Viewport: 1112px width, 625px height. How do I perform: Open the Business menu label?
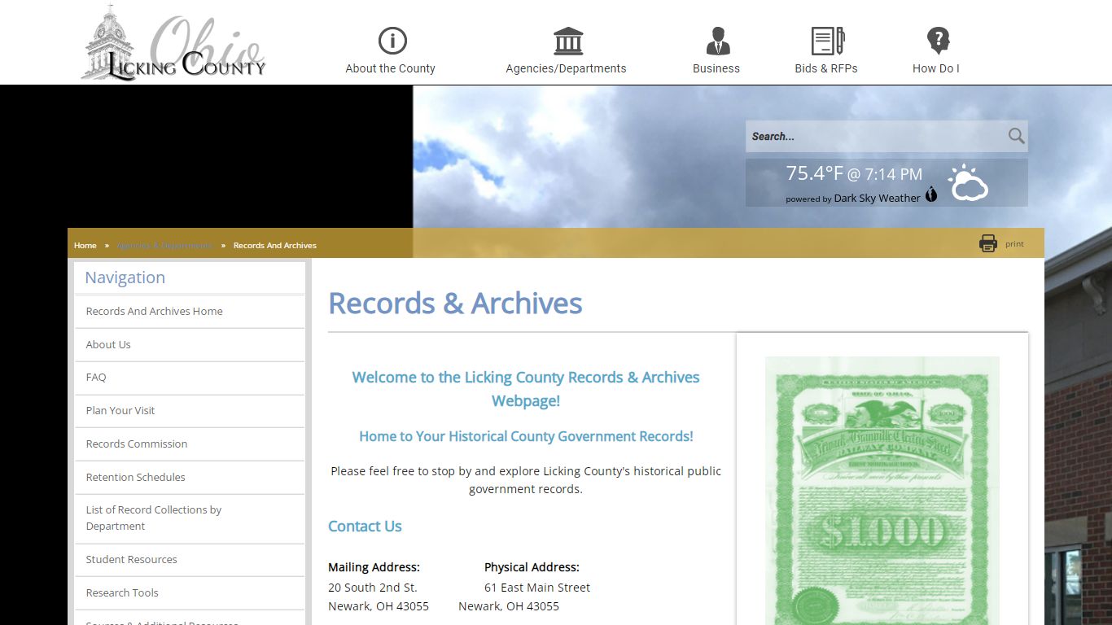click(716, 68)
